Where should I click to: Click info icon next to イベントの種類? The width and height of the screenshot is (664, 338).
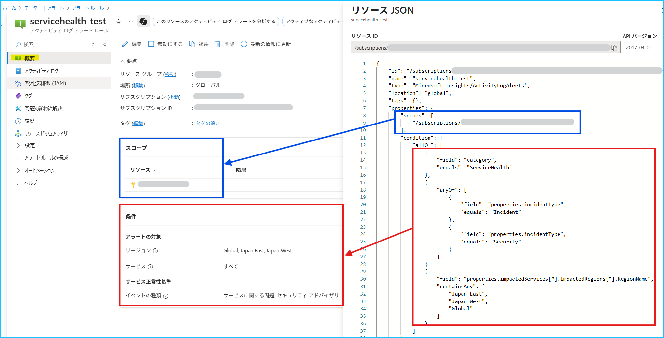(166, 296)
